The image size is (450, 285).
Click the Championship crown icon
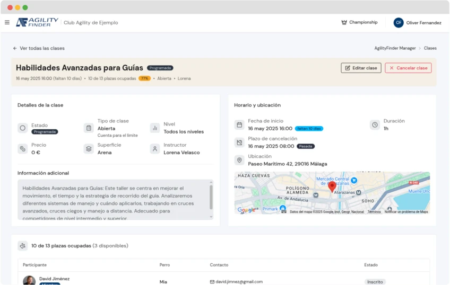(x=344, y=22)
